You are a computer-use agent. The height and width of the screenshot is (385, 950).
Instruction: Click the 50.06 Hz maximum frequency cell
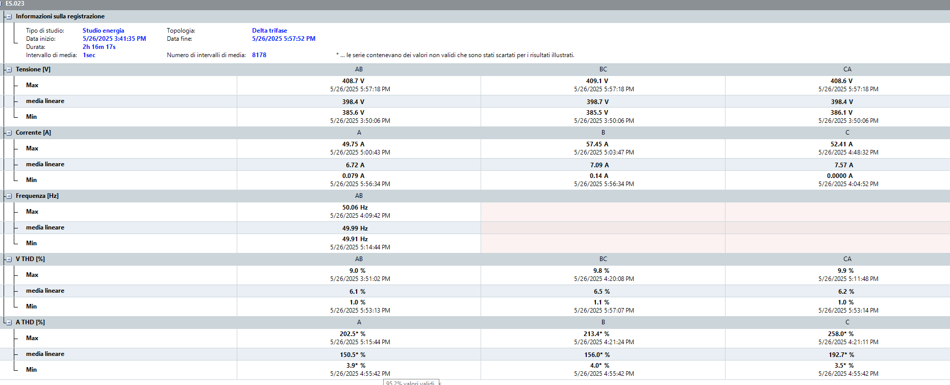(359, 212)
